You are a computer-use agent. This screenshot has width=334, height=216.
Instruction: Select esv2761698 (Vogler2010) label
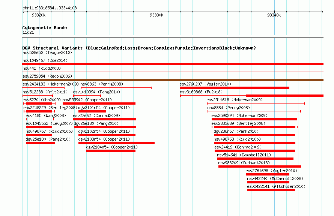[x=271, y=171]
